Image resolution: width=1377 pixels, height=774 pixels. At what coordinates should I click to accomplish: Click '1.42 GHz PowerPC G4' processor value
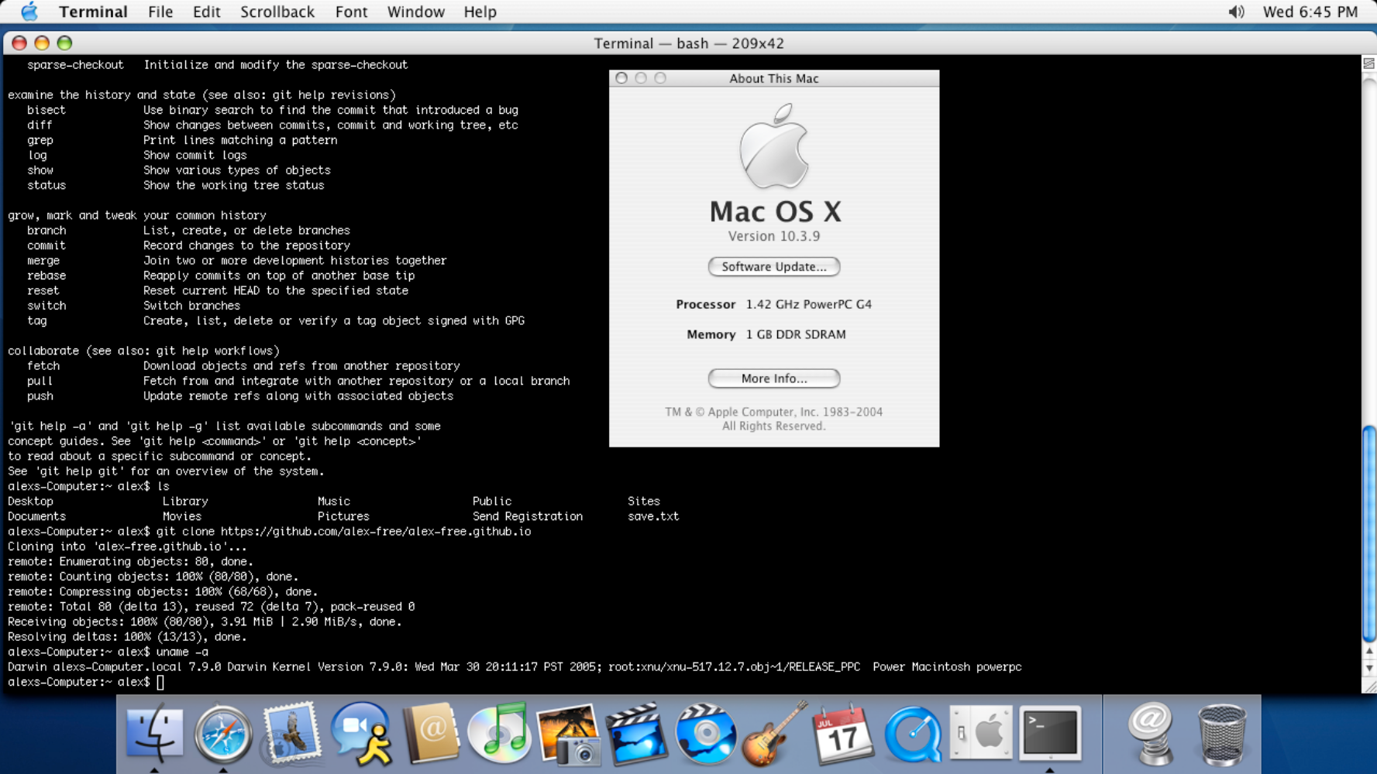pos(809,304)
